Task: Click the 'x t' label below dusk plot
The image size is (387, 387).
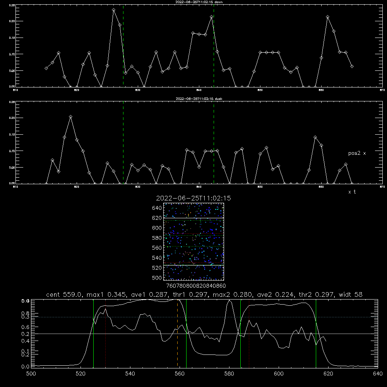Action: pyautogui.click(x=352, y=192)
